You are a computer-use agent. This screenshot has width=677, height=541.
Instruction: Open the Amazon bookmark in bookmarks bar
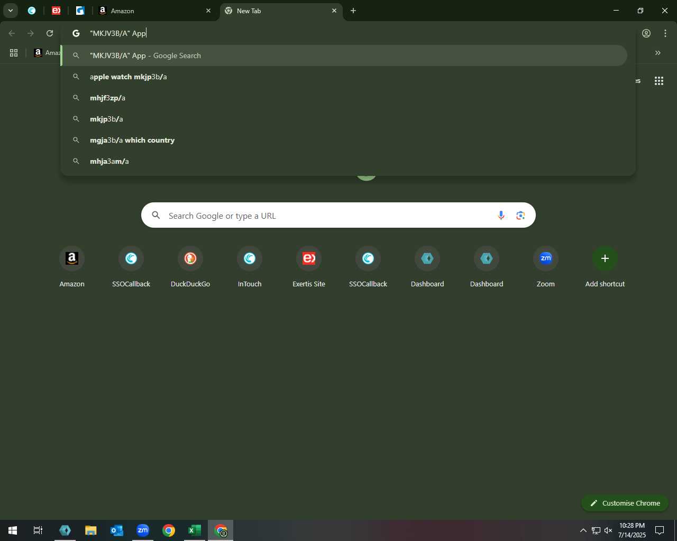pos(47,53)
